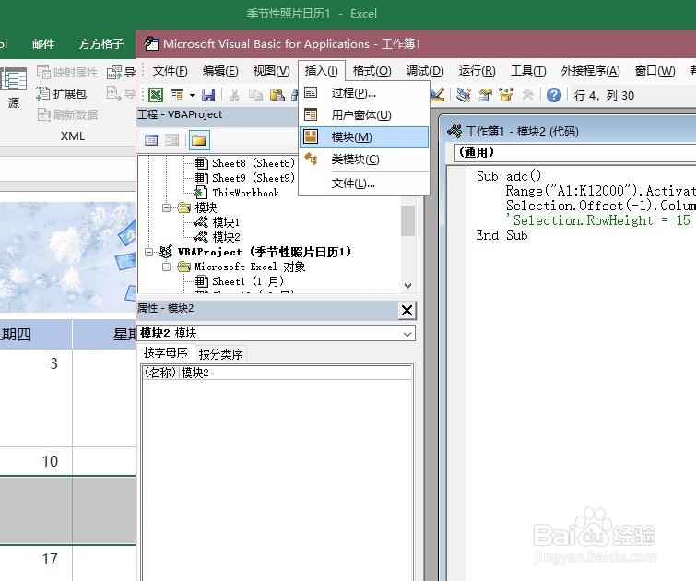Save the workbook with the floppy disk icon
Viewport: 696px width, 581px height.
(208, 95)
